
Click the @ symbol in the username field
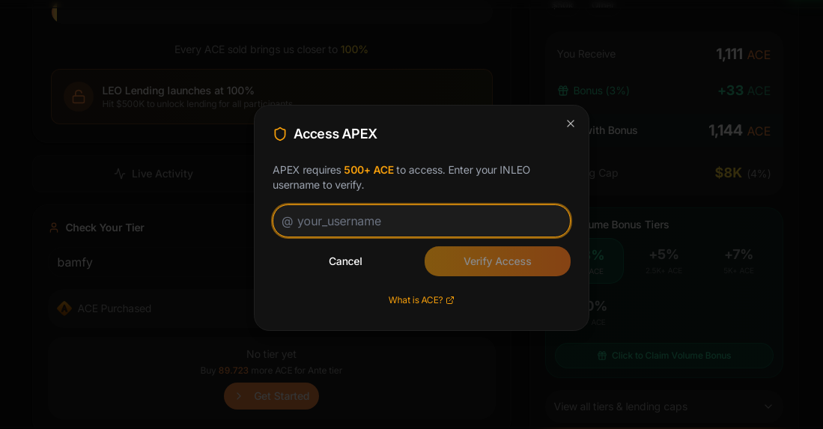click(x=287, y=222)
